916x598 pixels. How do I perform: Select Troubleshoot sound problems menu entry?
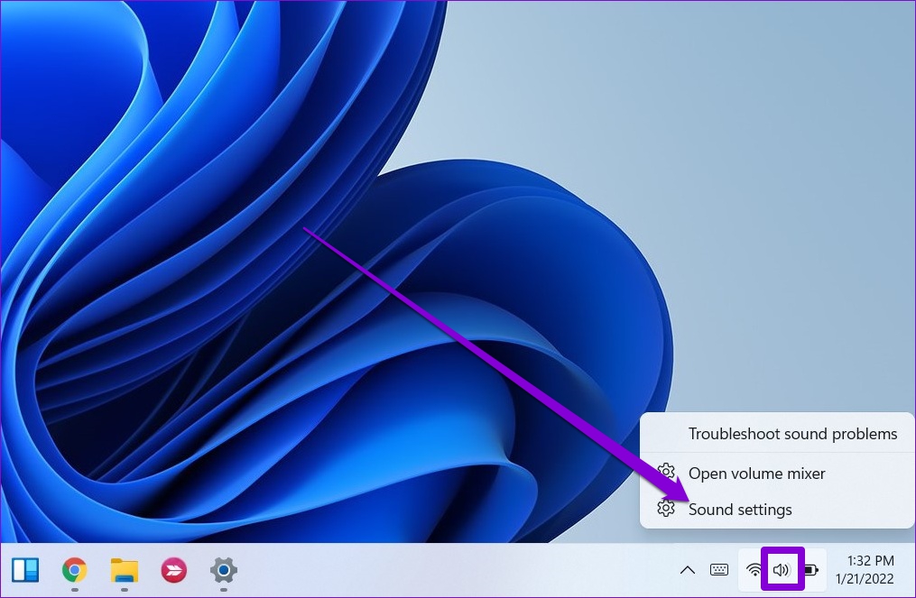click(x=792, y=434)
